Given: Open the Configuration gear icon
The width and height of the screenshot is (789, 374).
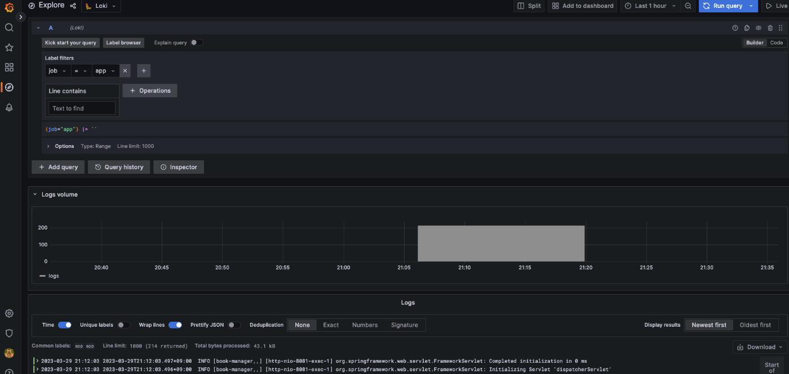Looking at the screenshot, I should point(9,313).
